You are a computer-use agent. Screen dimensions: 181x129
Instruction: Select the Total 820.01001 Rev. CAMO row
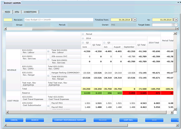[64, 68]
